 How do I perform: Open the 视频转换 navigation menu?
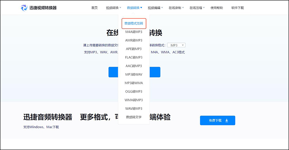pyautogui.click(x=113, y=8)
